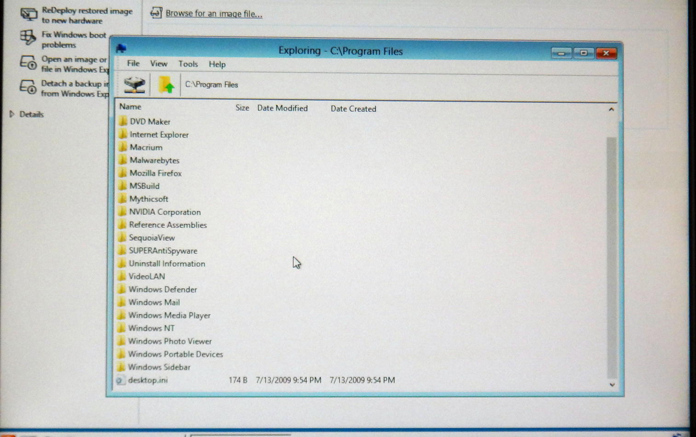
Task: Click the Fix Windows boot problems icon
Action: (28, 38)
